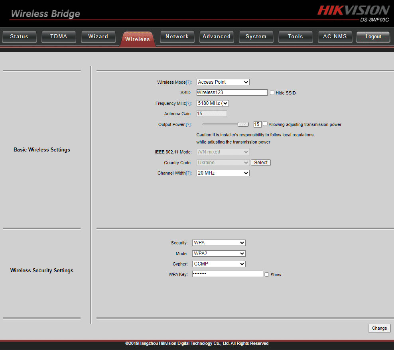Open the Frequency MHz dropdown
394x350 pixels.
pos(213,103)
